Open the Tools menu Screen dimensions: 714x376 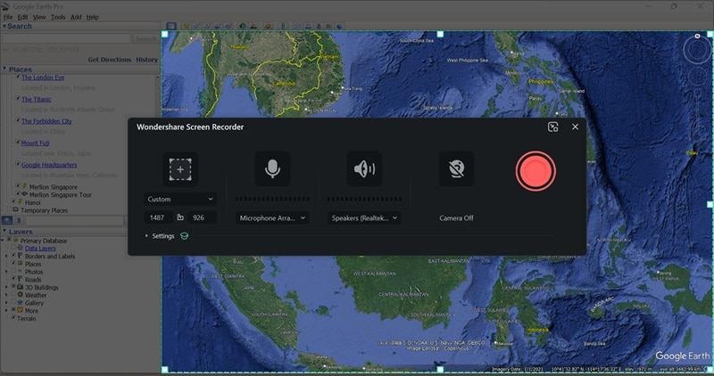point(58,17)
